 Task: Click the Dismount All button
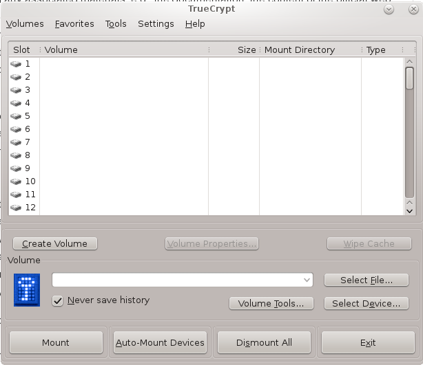(x=264, y=342)
